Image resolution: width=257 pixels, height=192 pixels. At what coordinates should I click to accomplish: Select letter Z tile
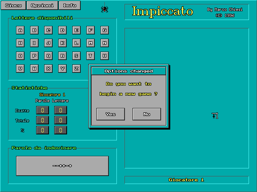76,68
